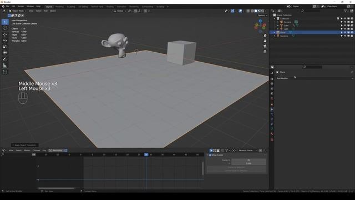Select the Add Cube tool
This screenshot has height=200, width=355.
click(x=5, y=72)
